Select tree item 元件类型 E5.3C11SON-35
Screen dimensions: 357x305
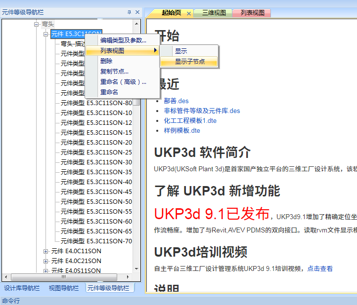pos(96,172)
